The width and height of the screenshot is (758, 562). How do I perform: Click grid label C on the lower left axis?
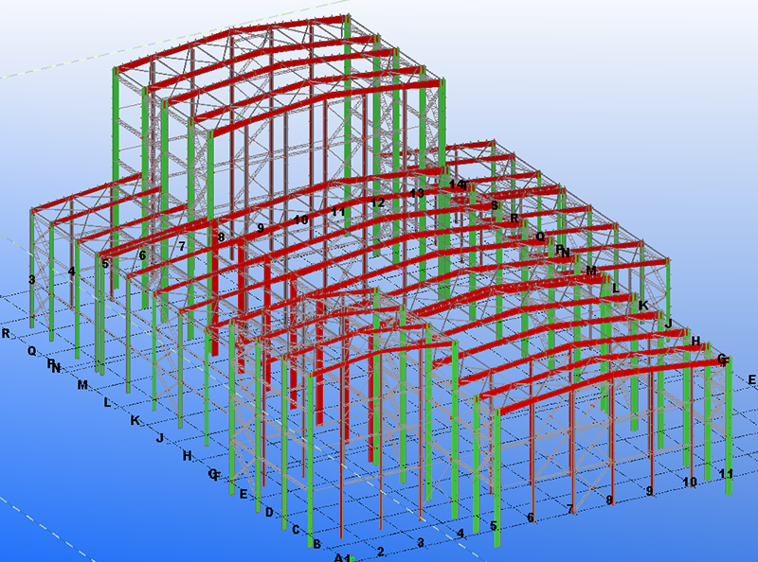296,529
